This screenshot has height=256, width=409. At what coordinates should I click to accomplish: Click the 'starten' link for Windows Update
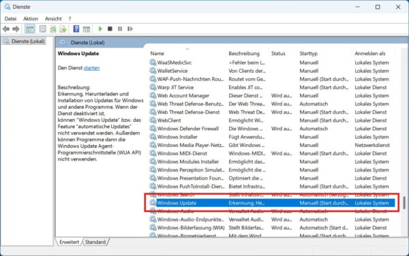tap(91, 68)
